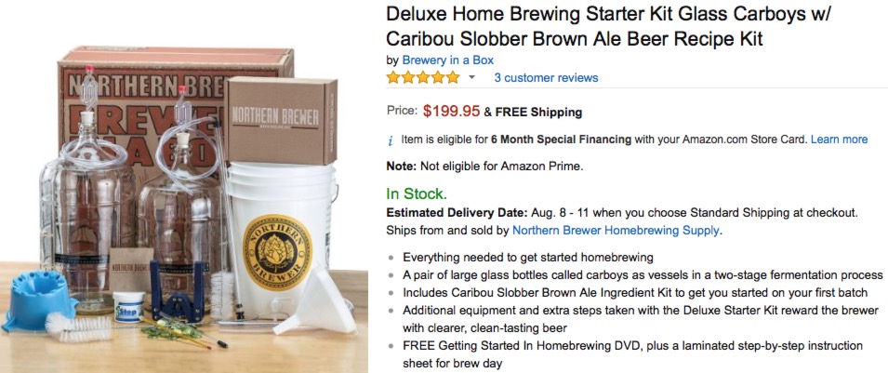This screenshot has height=373, width=888.
Task: Open the 3 customer reviews link
Action: (546, 77)
